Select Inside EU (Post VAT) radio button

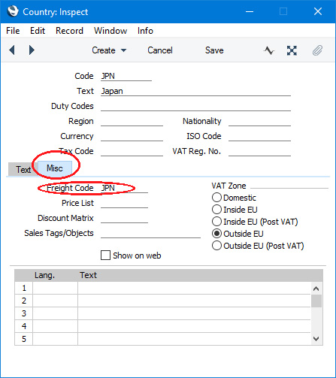point(216,222)
